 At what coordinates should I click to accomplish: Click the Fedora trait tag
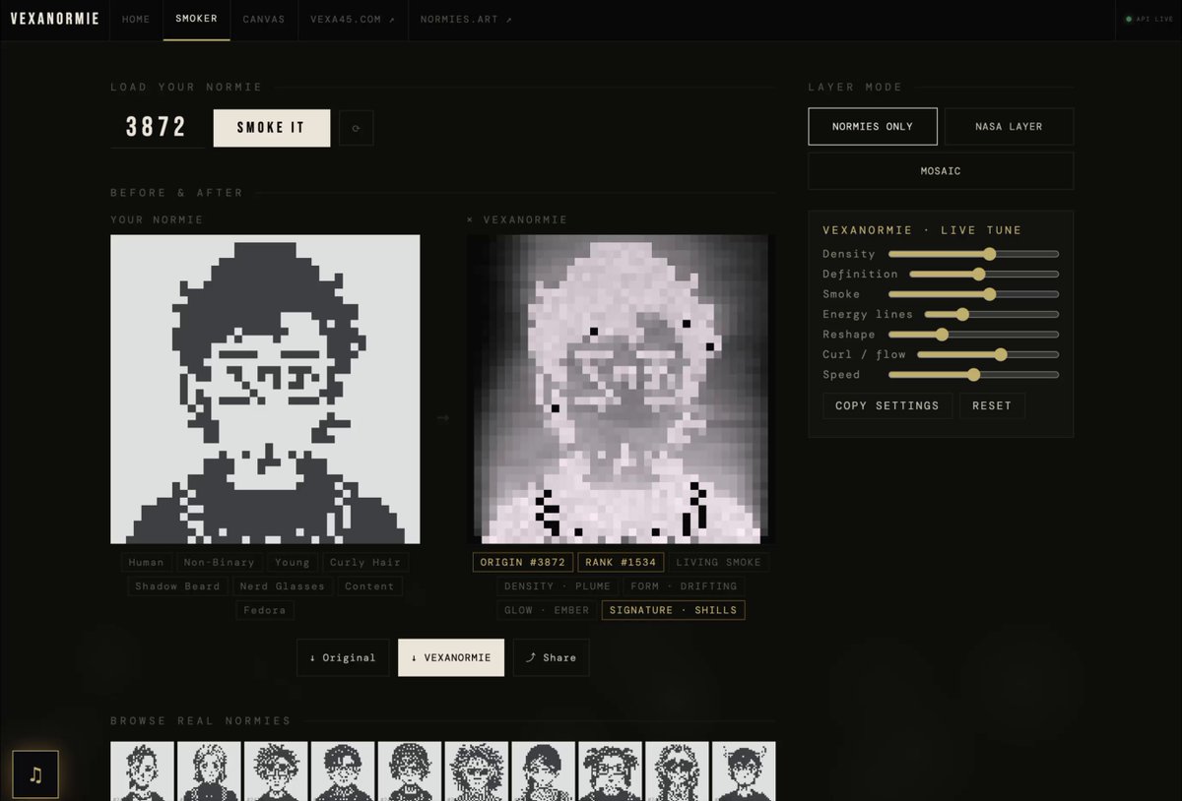pos(265,610)
